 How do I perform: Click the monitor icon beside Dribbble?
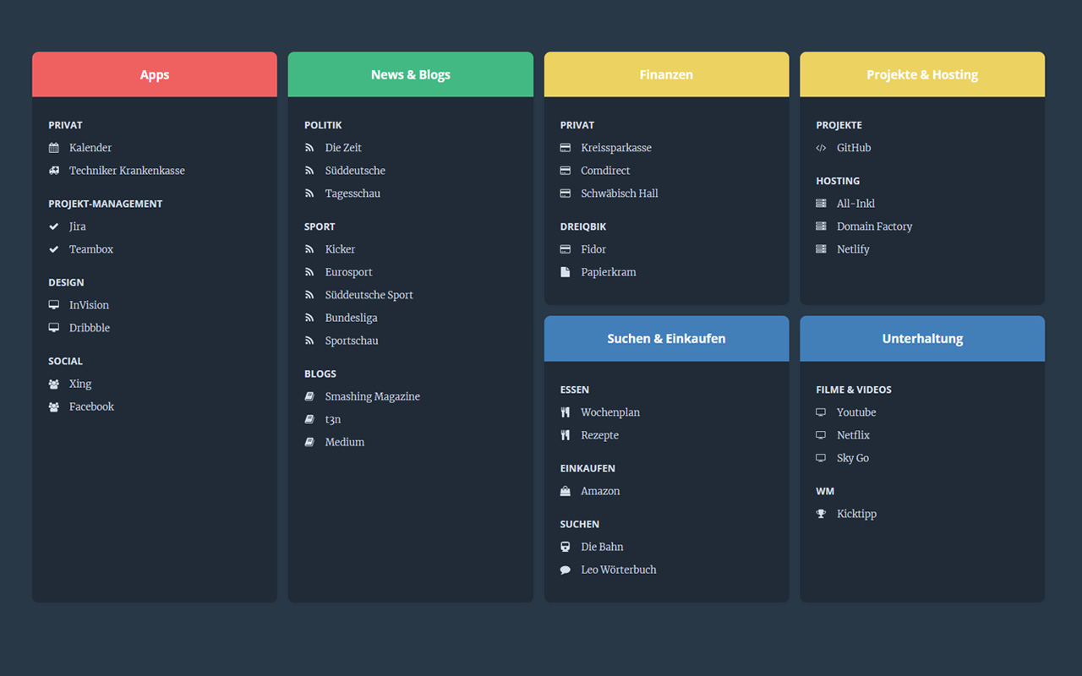pos(54,328)
